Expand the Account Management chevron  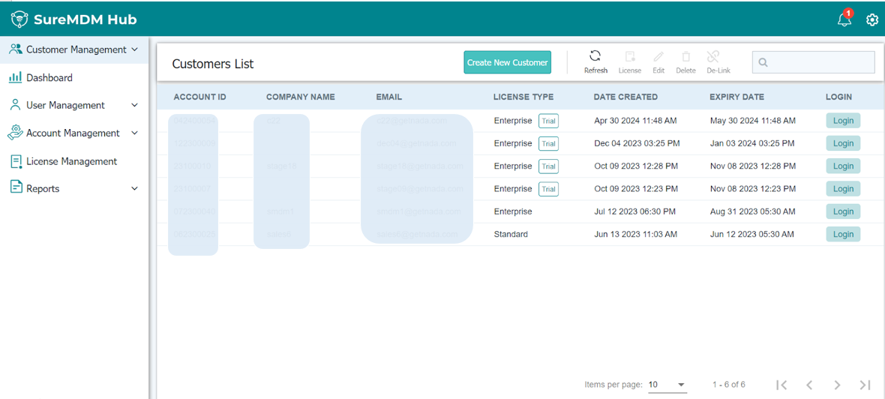coord(135,133)
